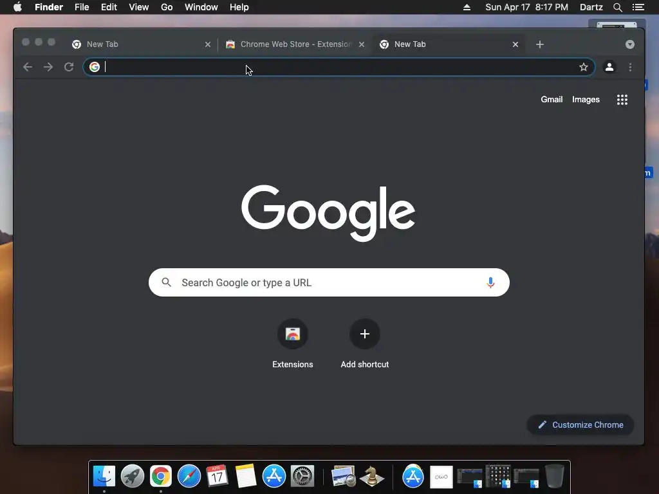Click the address bar field

(339, 67)
